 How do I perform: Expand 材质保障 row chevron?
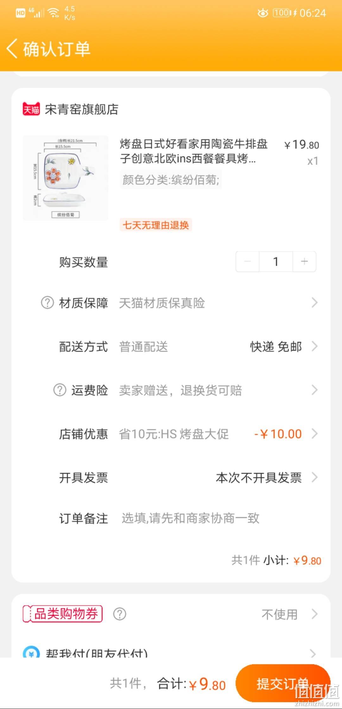pyautogui.click(x=314, y=303)
